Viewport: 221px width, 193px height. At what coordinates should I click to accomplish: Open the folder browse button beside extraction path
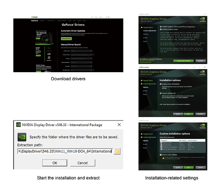click(x=117, y=151)
